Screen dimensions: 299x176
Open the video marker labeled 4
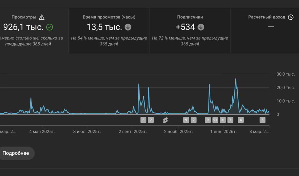click(x=241, y=120)
